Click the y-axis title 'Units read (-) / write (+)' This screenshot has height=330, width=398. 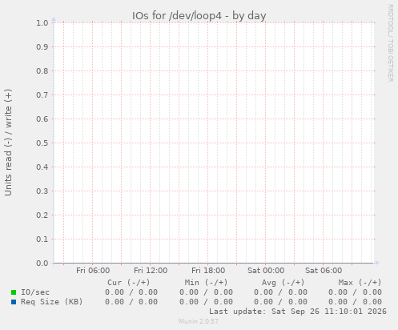pyautogui.click(x=8, y=143)
